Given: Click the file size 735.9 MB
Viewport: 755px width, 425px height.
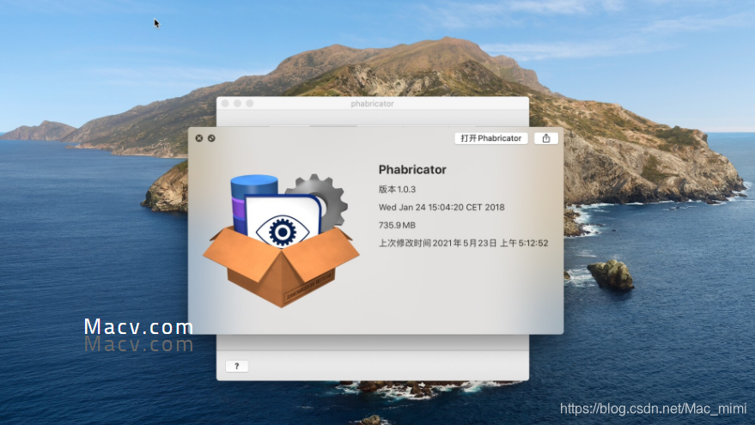Looking at the screenshot, I should pos(397,225).
